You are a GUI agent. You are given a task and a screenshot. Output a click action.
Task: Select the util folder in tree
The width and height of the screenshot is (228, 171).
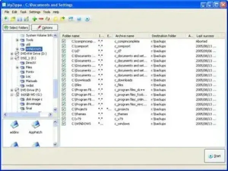[28, 44]
